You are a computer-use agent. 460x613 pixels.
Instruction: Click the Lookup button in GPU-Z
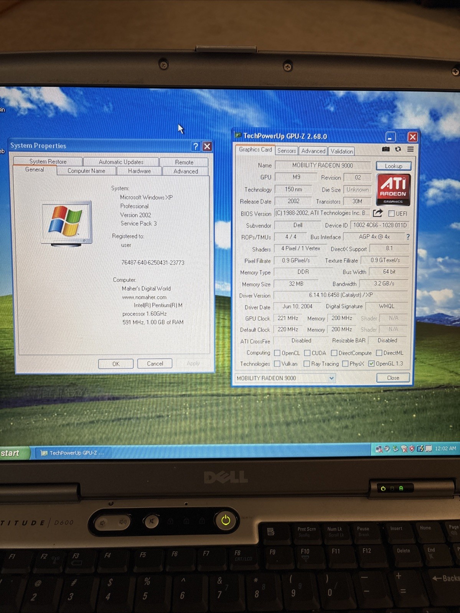tap(394, 166)
